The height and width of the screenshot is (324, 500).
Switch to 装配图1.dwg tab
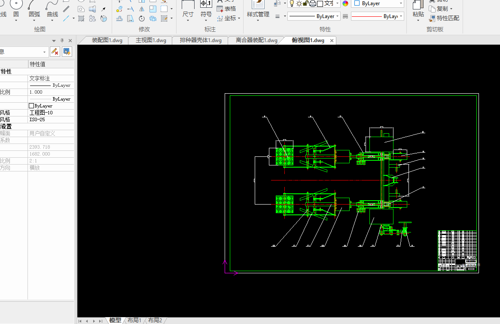(107, 40)
